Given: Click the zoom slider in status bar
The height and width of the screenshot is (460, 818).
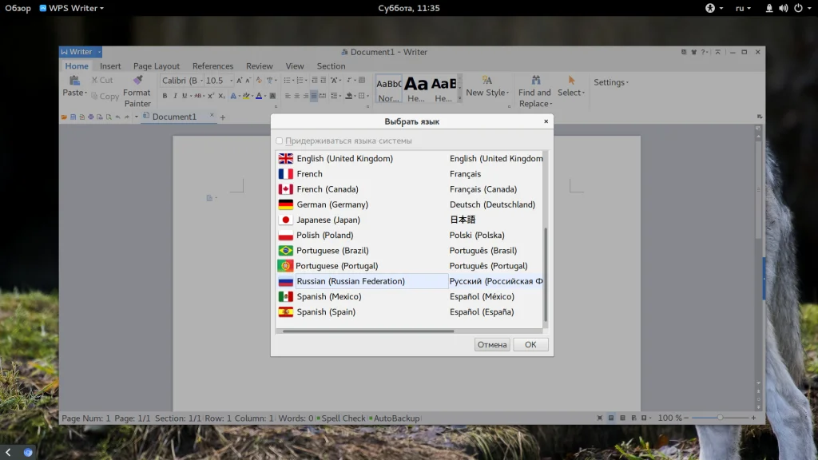Looking at the screenshot, I should tap(720, 418).
